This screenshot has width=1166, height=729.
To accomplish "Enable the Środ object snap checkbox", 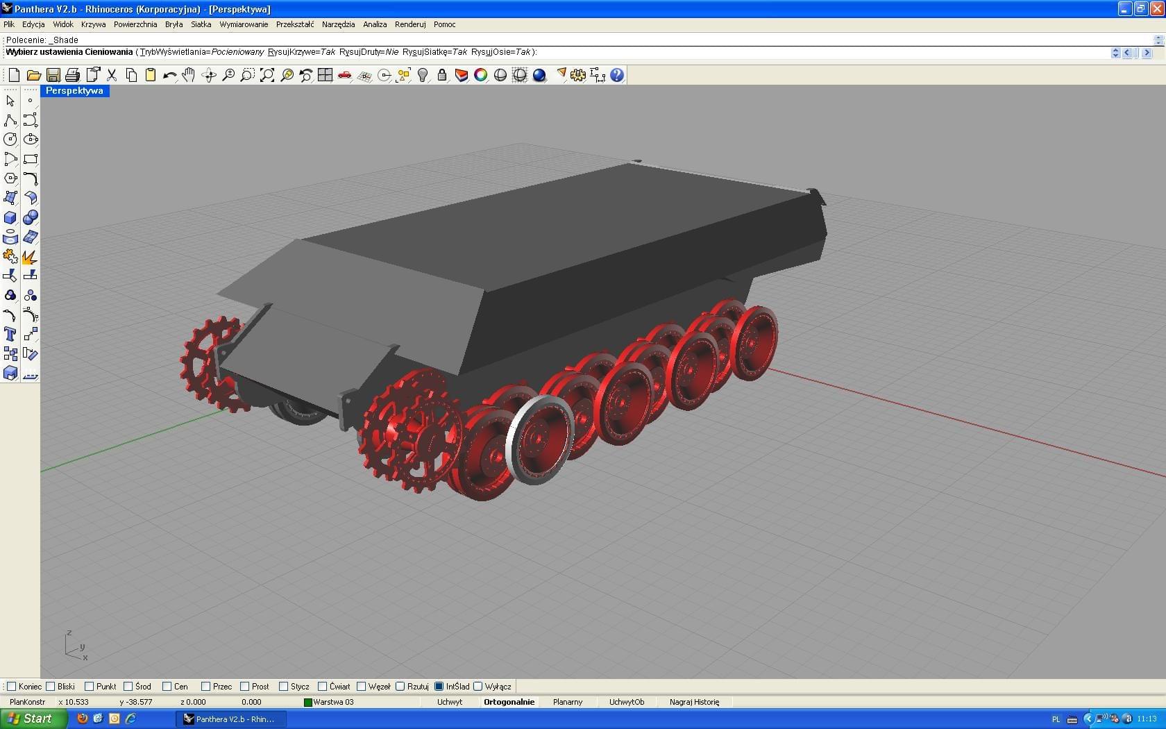I will coord(128,687).
